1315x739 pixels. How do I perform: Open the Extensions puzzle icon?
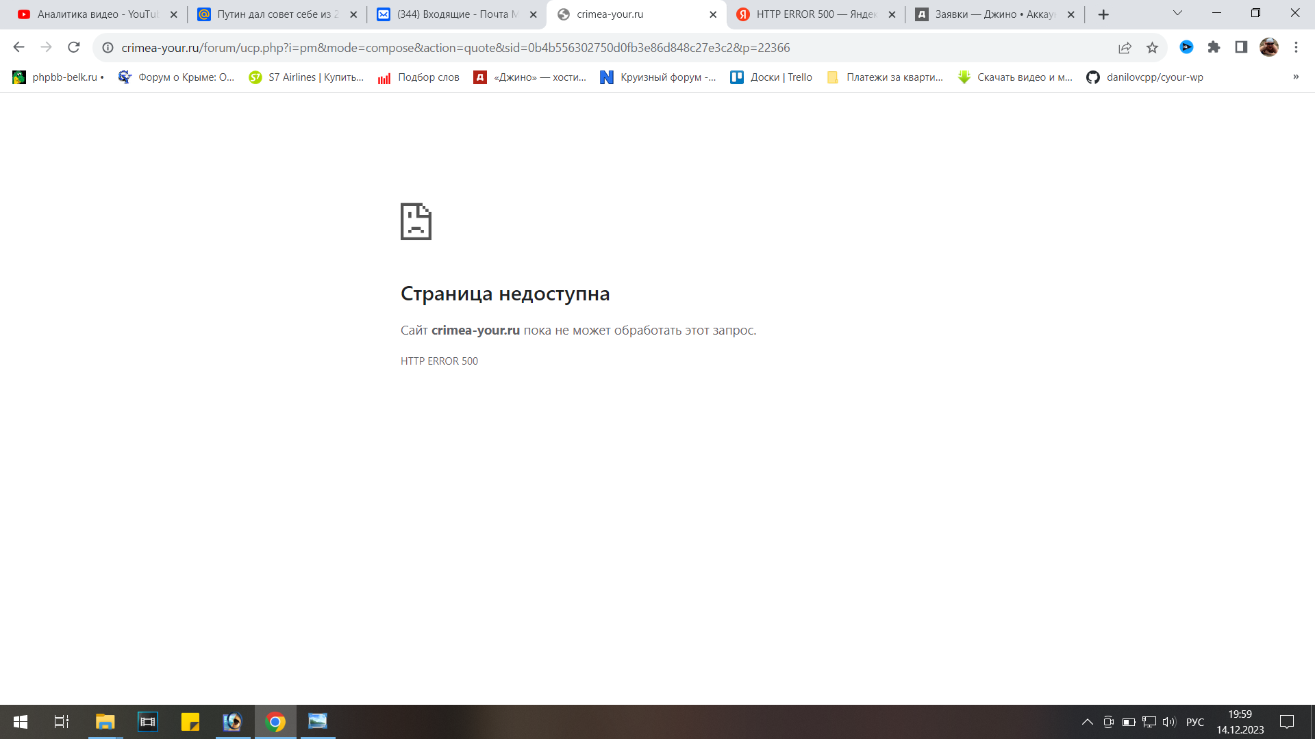point(1214,47)
